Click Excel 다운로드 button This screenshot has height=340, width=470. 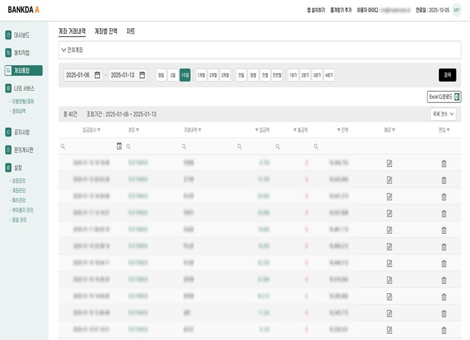444,97
